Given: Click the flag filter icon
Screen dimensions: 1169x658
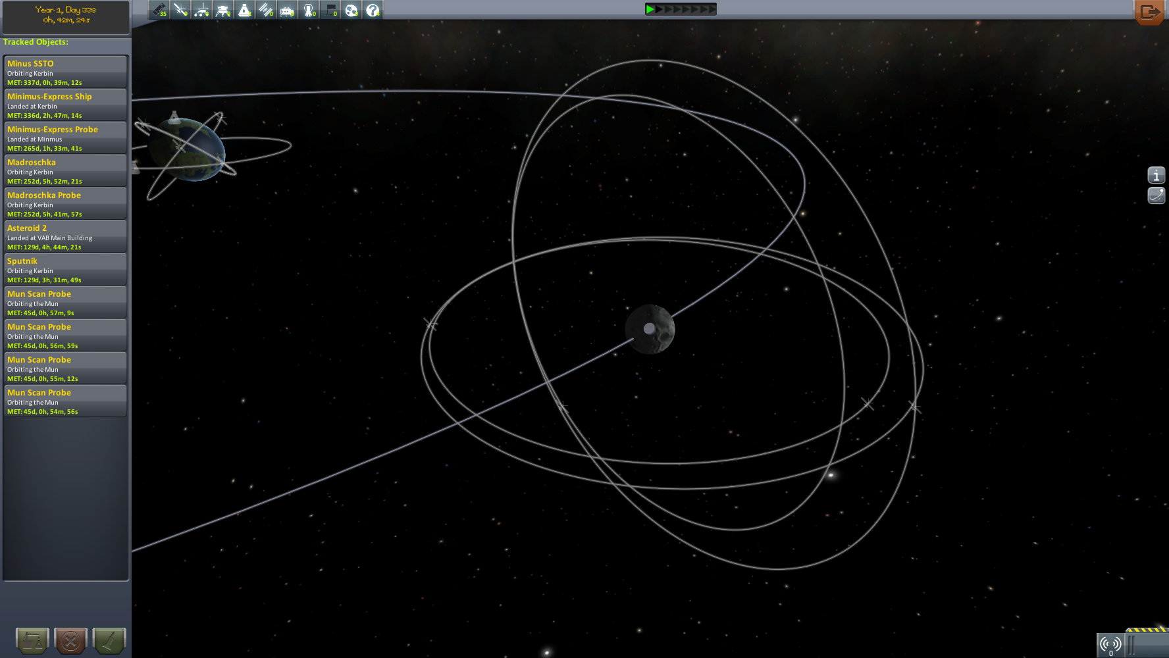Looking at the screenshot, I should tap(330, 10).
